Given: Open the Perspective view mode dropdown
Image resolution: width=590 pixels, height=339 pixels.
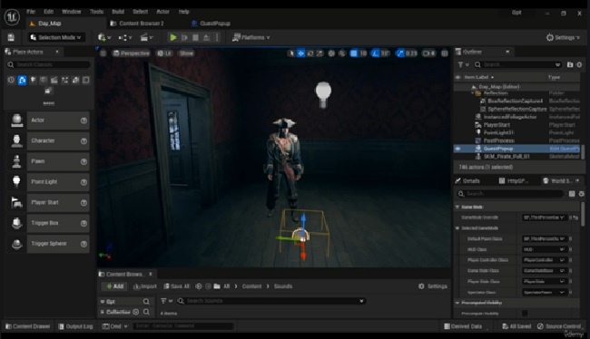Looking at the screenshot, I should pos(131,53).
